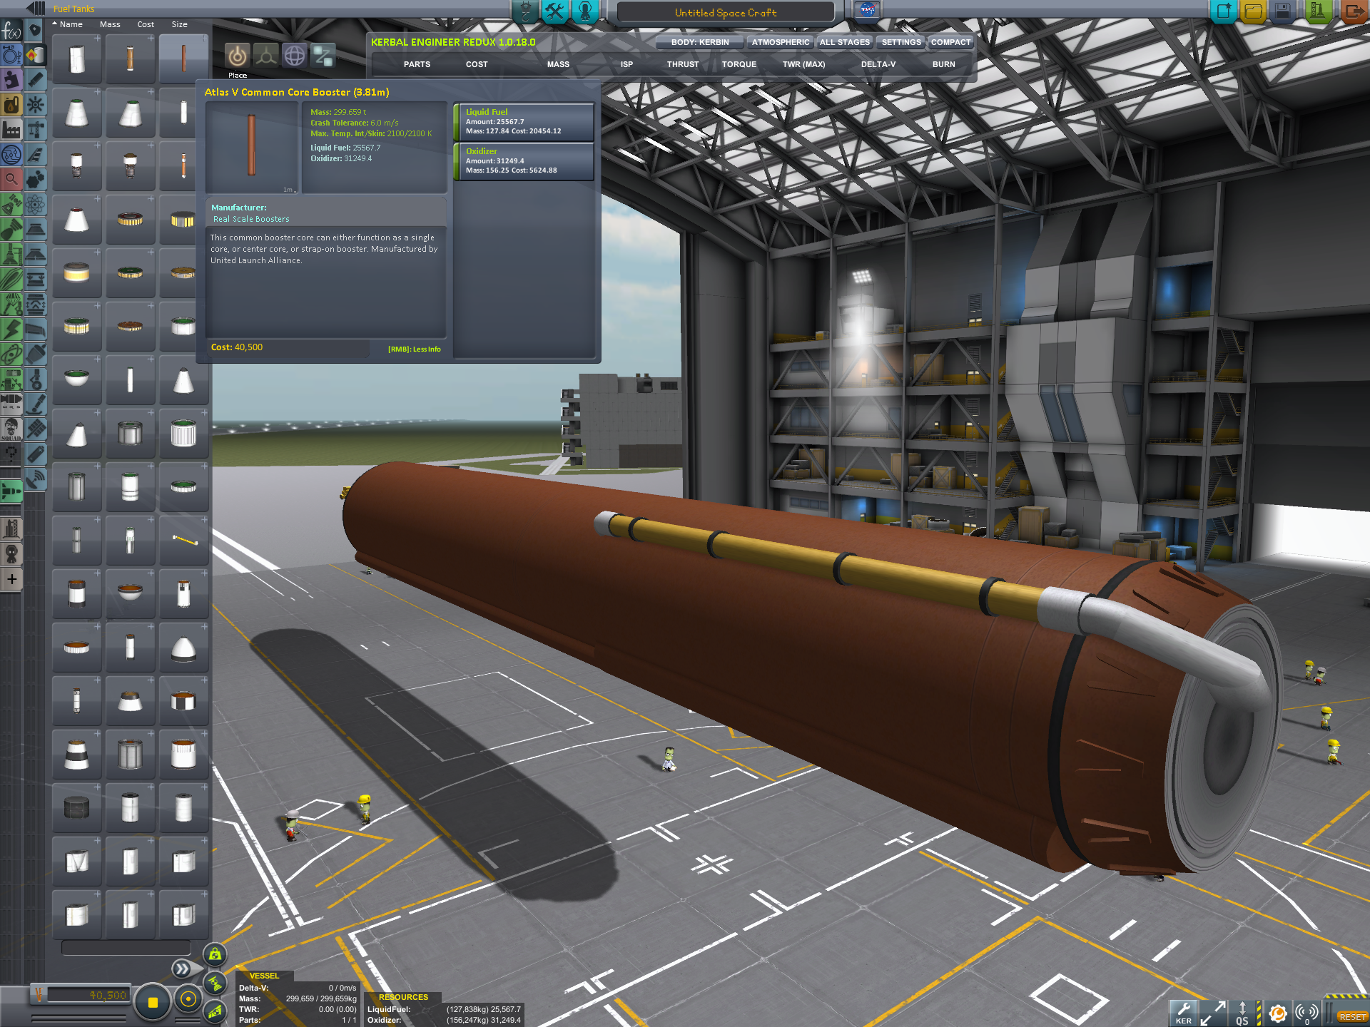
Task: Expand the engineer's report arrows
Action: (182, 969)
